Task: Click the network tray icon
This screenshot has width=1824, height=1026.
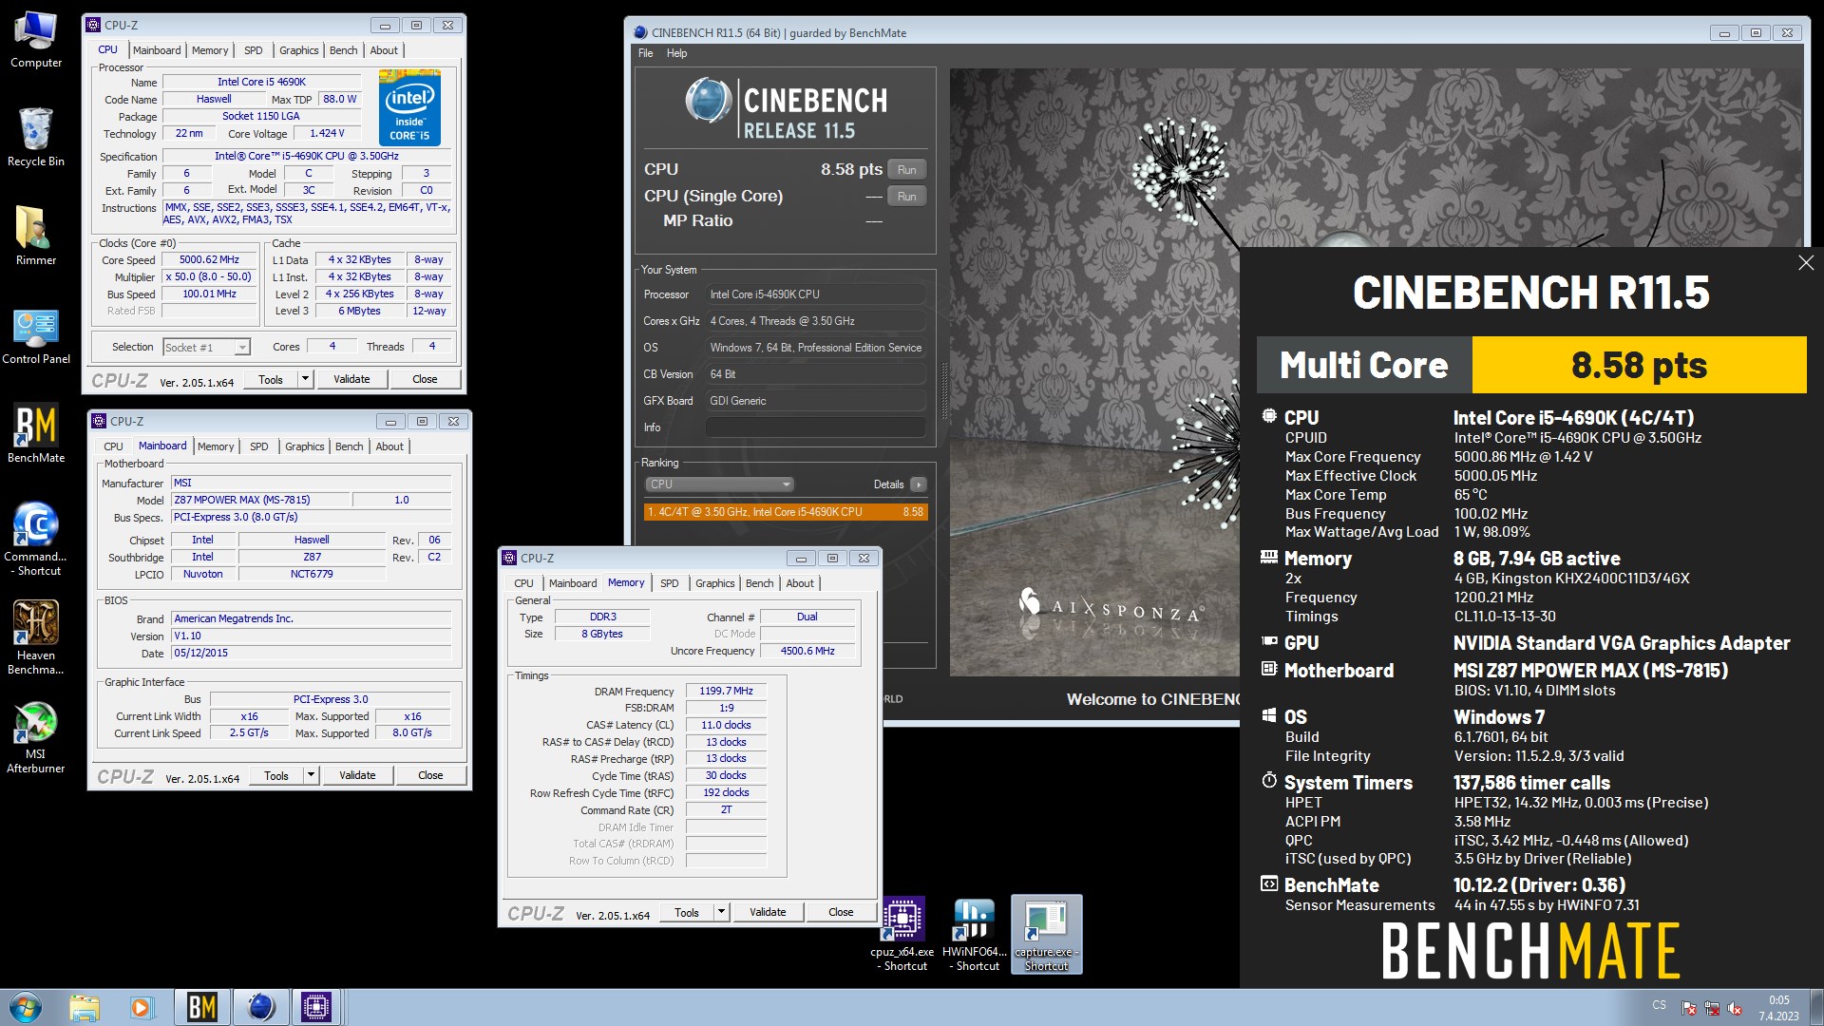Action: coord(1712,1008)
